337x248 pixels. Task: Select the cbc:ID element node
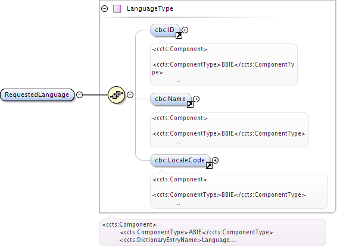165,30
